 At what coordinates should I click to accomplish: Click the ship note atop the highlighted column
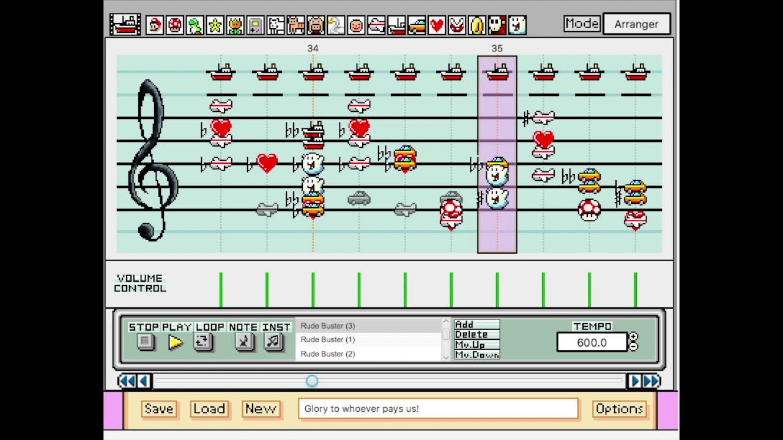497,72
